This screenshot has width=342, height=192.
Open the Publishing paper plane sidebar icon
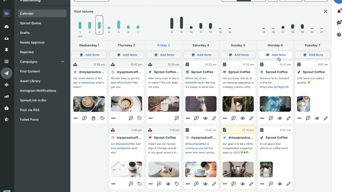(x=6, y=73)
